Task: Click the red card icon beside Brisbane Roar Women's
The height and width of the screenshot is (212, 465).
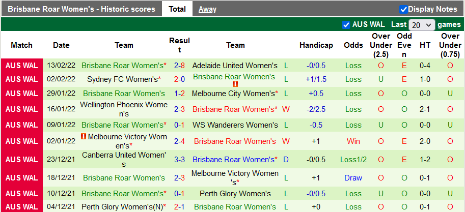Action: tap(235, 84)
